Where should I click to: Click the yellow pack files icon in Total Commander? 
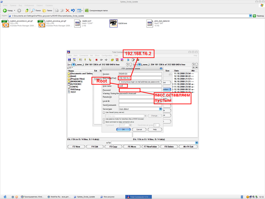pos(112,60)
